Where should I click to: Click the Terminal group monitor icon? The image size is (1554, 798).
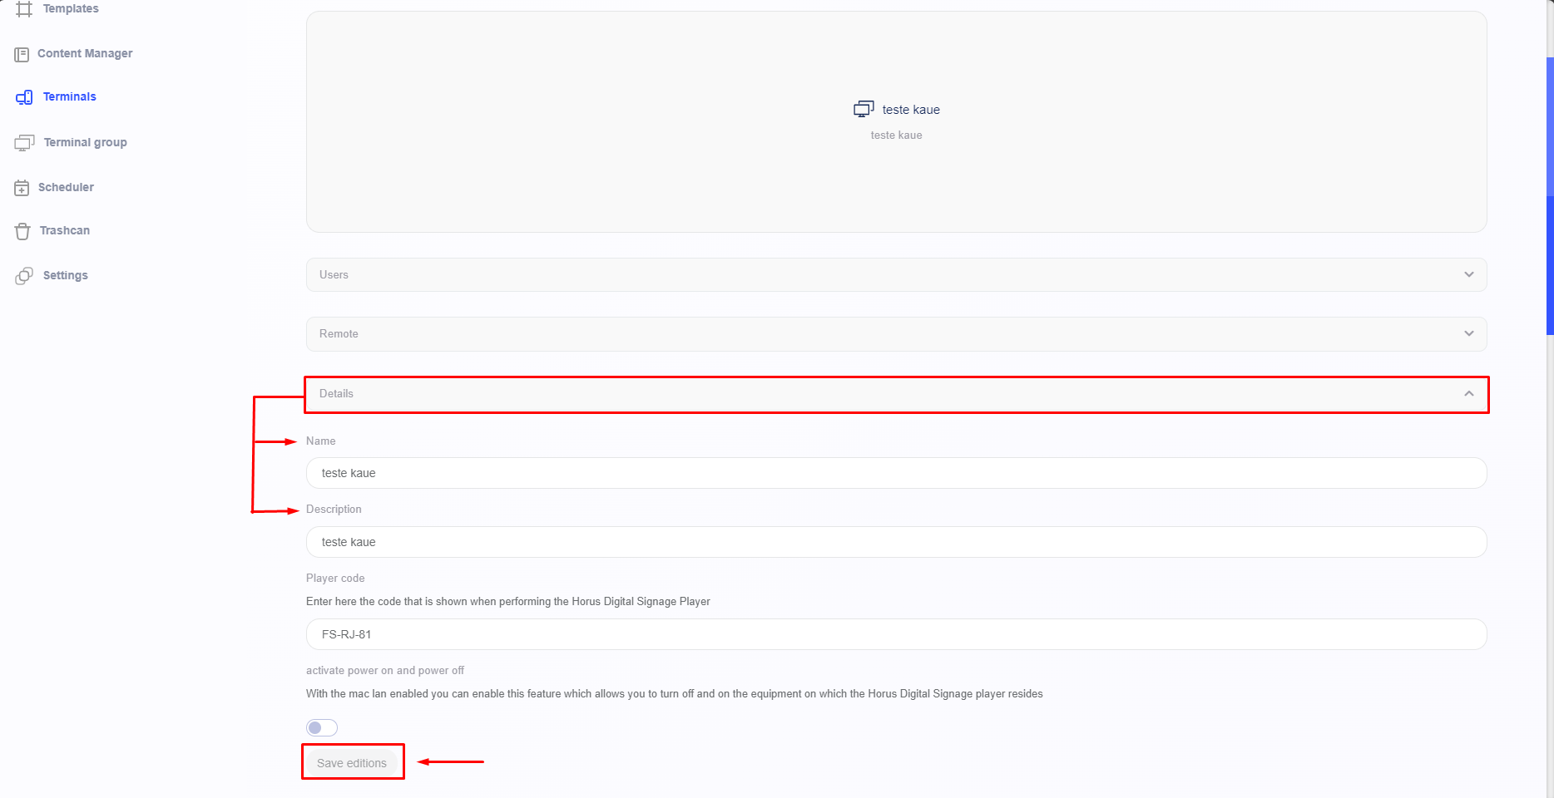click(x=24, y=143)
